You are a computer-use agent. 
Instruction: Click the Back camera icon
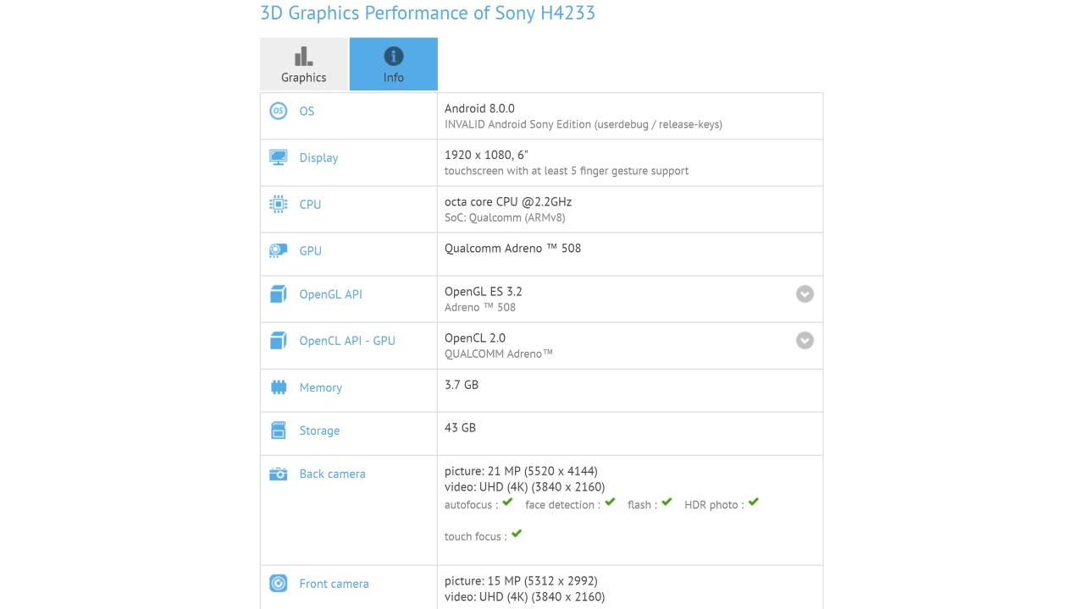278,474
